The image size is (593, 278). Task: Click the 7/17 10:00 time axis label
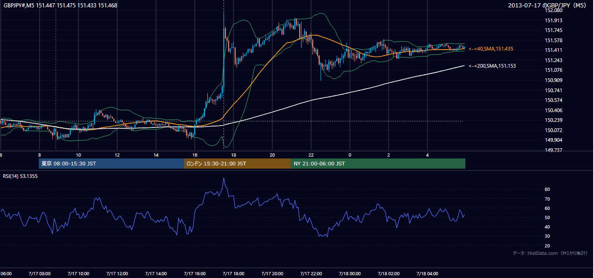(x=78, y=273)
